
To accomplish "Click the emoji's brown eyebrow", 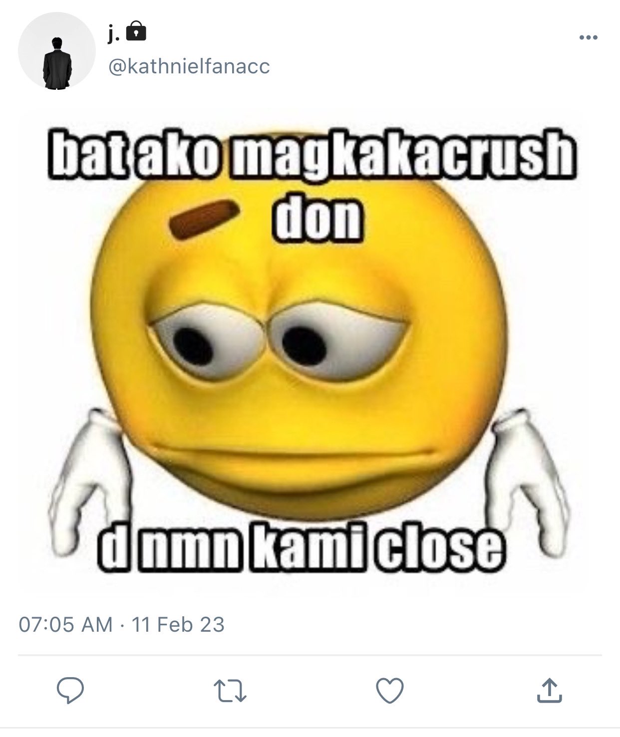I will click(x=202, y=218).
